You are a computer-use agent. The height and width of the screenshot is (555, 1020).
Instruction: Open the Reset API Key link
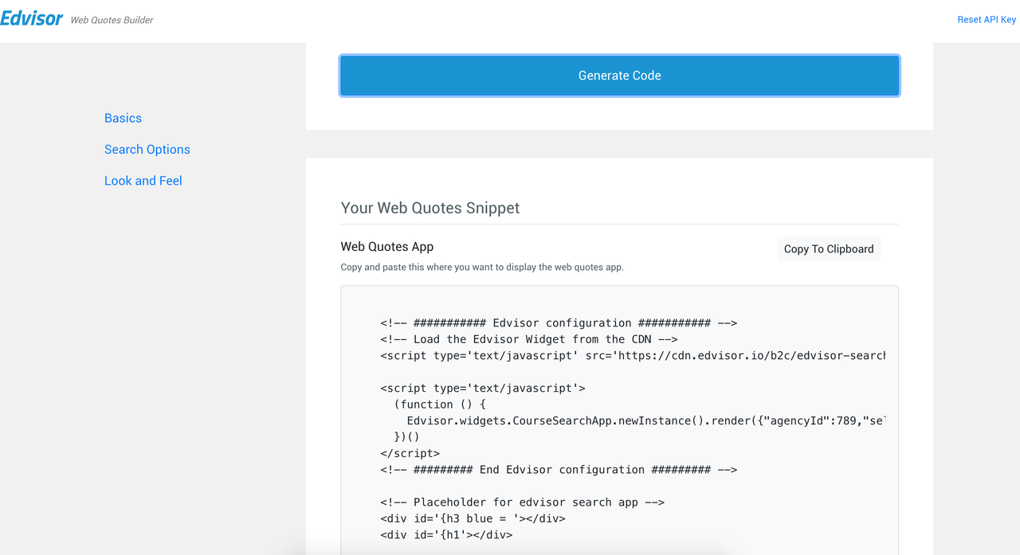click(x=987, y=20)
